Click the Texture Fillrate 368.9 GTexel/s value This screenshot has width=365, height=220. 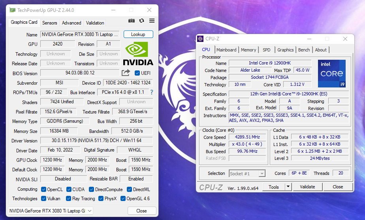[x=133, y=112]
